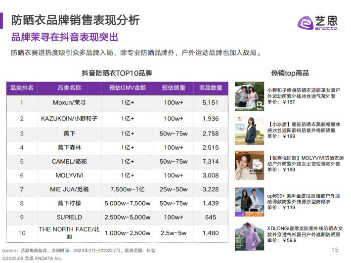Click the 热销top商品 heading
Image resolution: width=351 pixels, height=263 pixels.
(290, 73)
